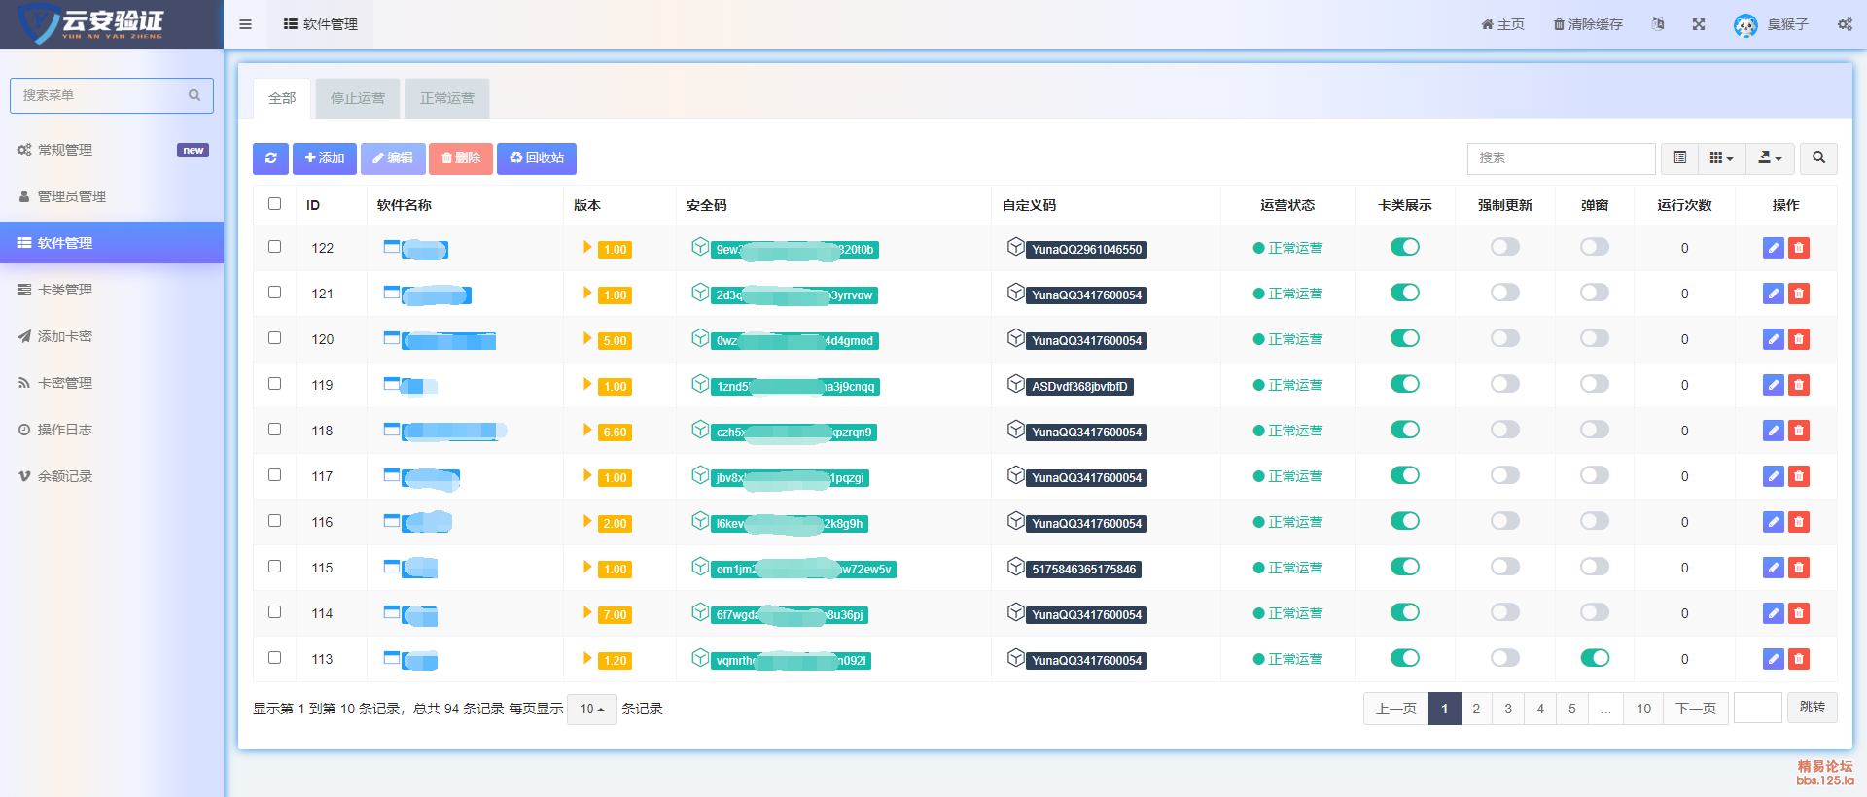Click the table search input field
The height and width of the screenshot is (797, 1867).
pos(1560,157)
